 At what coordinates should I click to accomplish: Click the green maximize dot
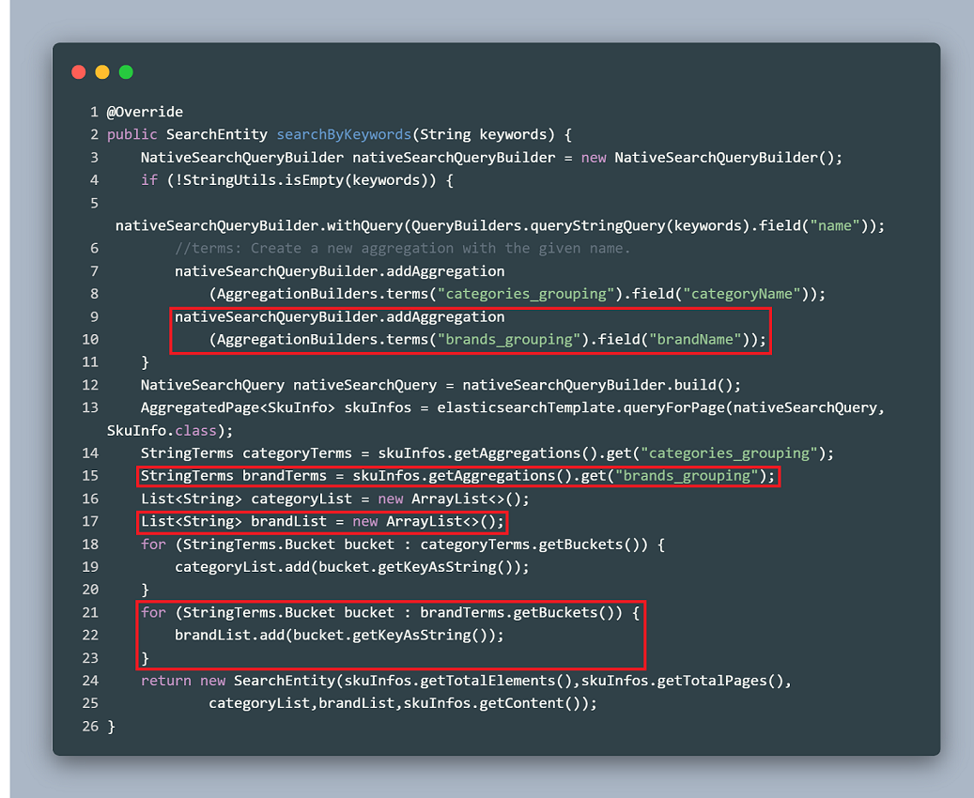[x=126, y=72]
